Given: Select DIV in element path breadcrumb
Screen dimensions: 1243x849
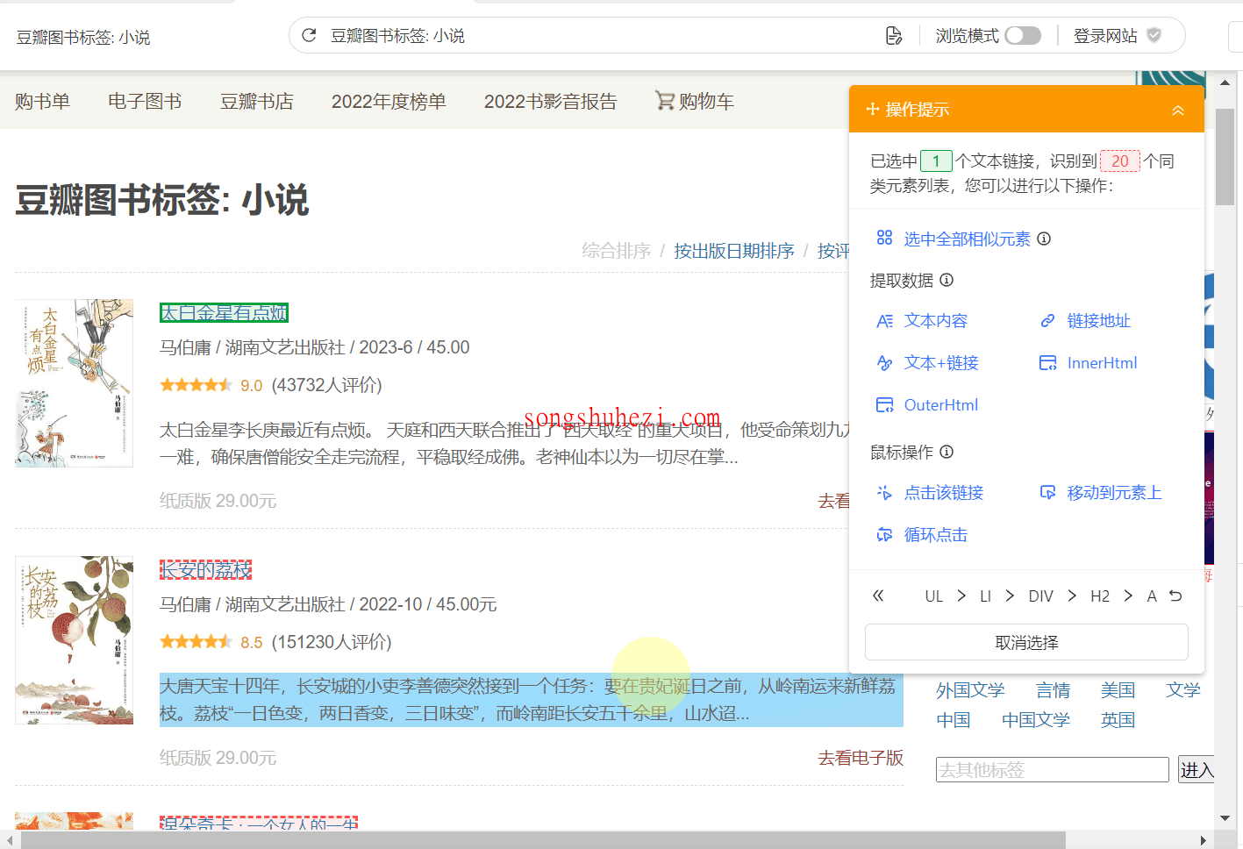Looking at the screenshot, I should 1040,596.
